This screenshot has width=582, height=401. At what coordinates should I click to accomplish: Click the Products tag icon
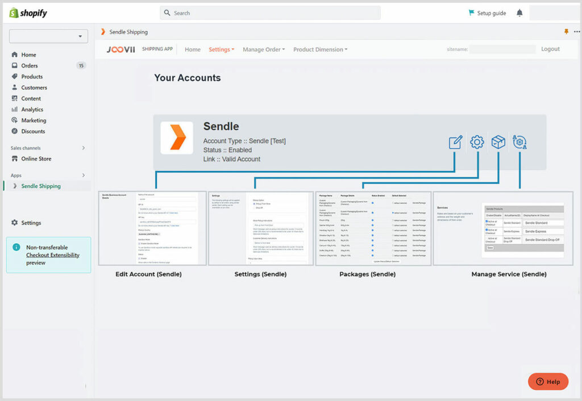point(14,76)
